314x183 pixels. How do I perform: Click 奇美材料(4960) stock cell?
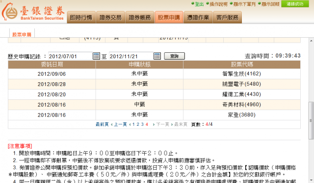(x=242, y=105)
